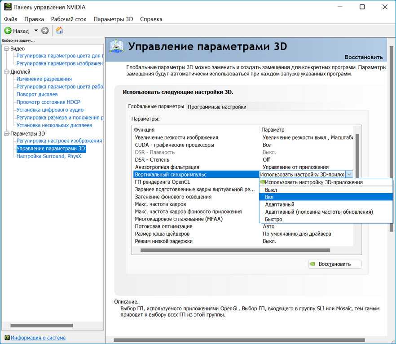The height and width of the screenshot is (344, 396).
Task: Click the green Back arrow icon
Action: (8, 31)
